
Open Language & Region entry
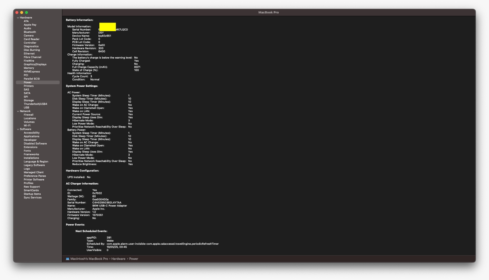pyautogui.click(x=36, y=162)
